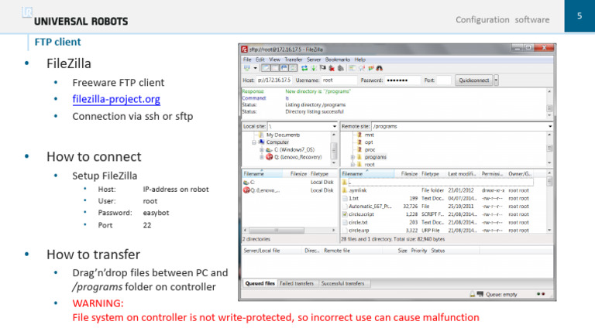The width and height of the screenshot is (595, 335).
Task: Click the Port input field
Action: pos(444,80)
